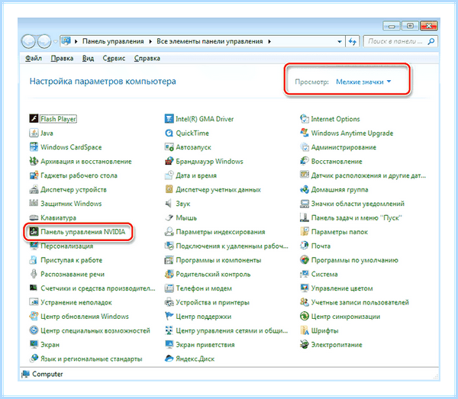Expand arrow after Все элементы панели управления

coord(269,41)
